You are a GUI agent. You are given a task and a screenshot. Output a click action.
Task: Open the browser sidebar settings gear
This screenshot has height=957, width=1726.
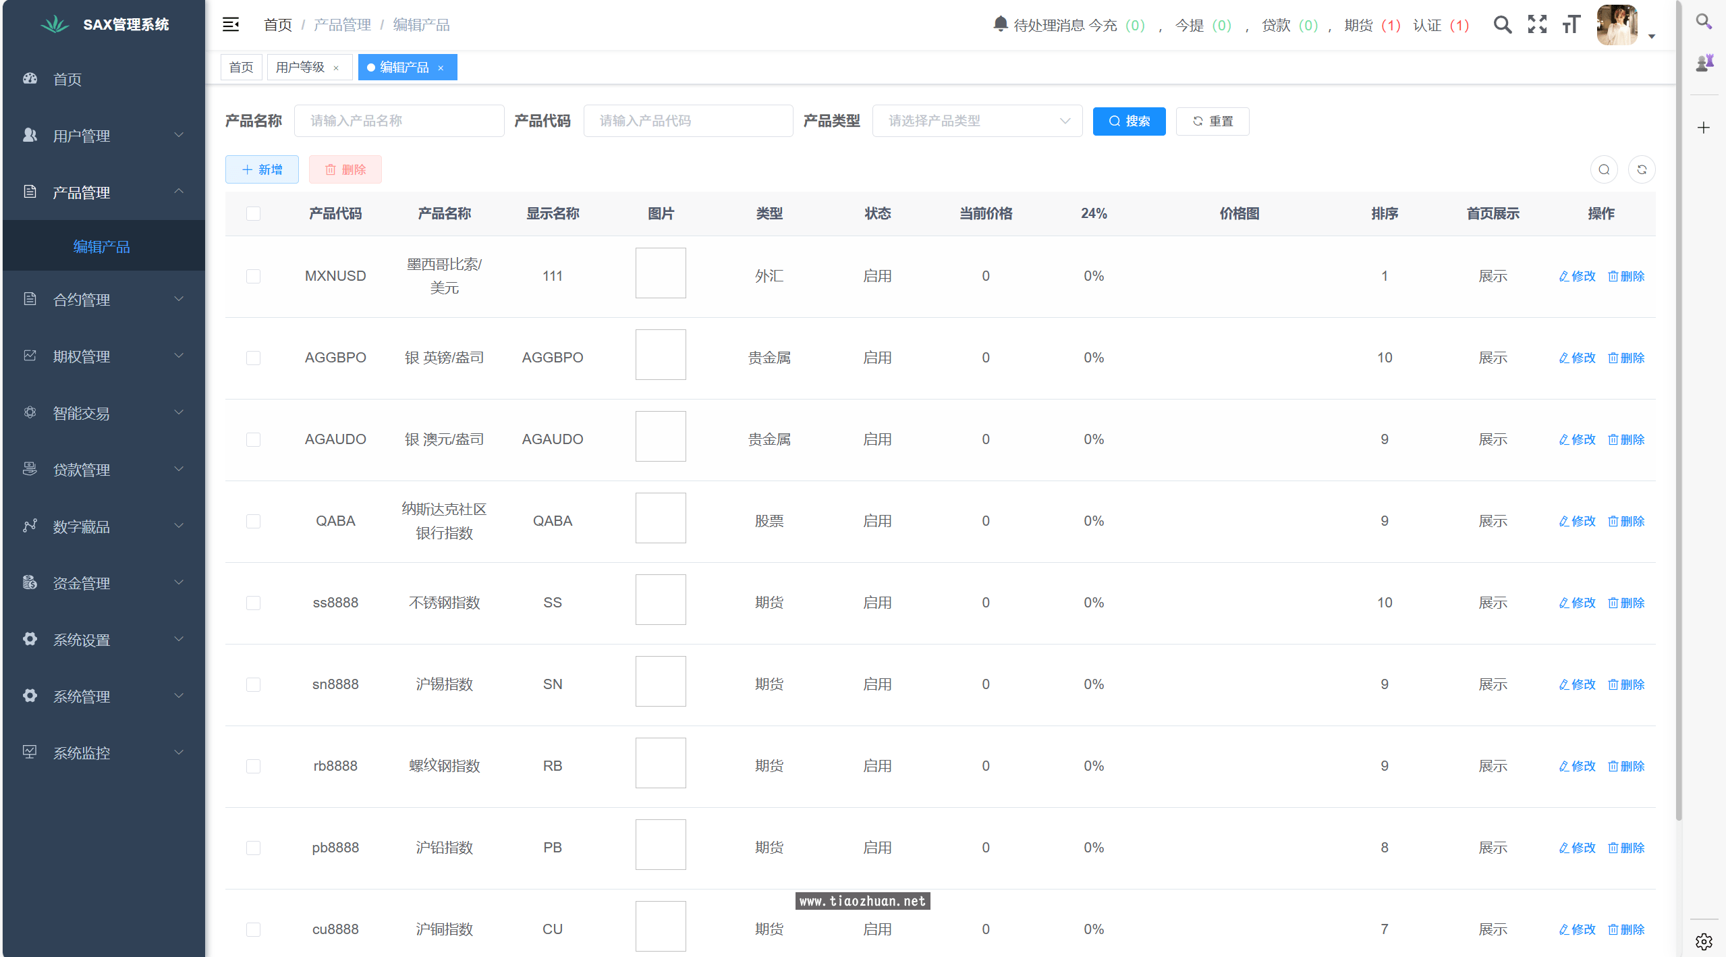tap(1704, 941)
